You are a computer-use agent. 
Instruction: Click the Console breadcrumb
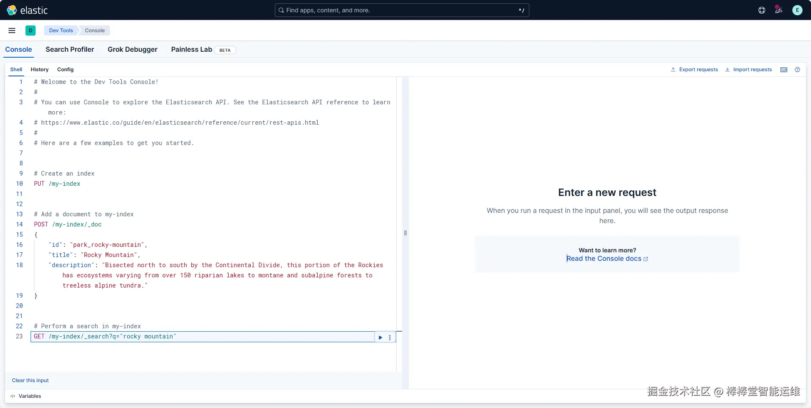[95, 31]
